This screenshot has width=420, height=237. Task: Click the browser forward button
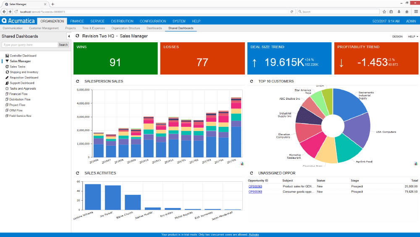coord(10,12)
